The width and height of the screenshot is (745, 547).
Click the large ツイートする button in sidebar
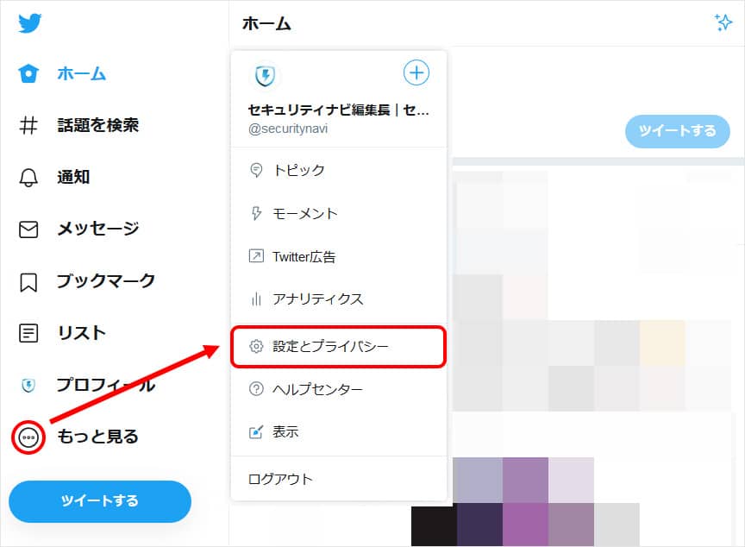[x=100, y=501]
